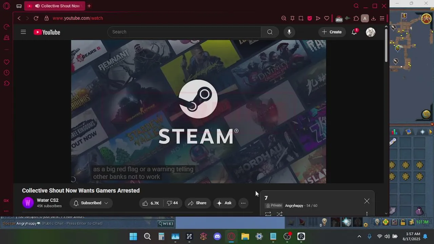The image size is (434, 244).
Task: Open Opera workspaces icon beside tab
Action: (x=19, y=6)
